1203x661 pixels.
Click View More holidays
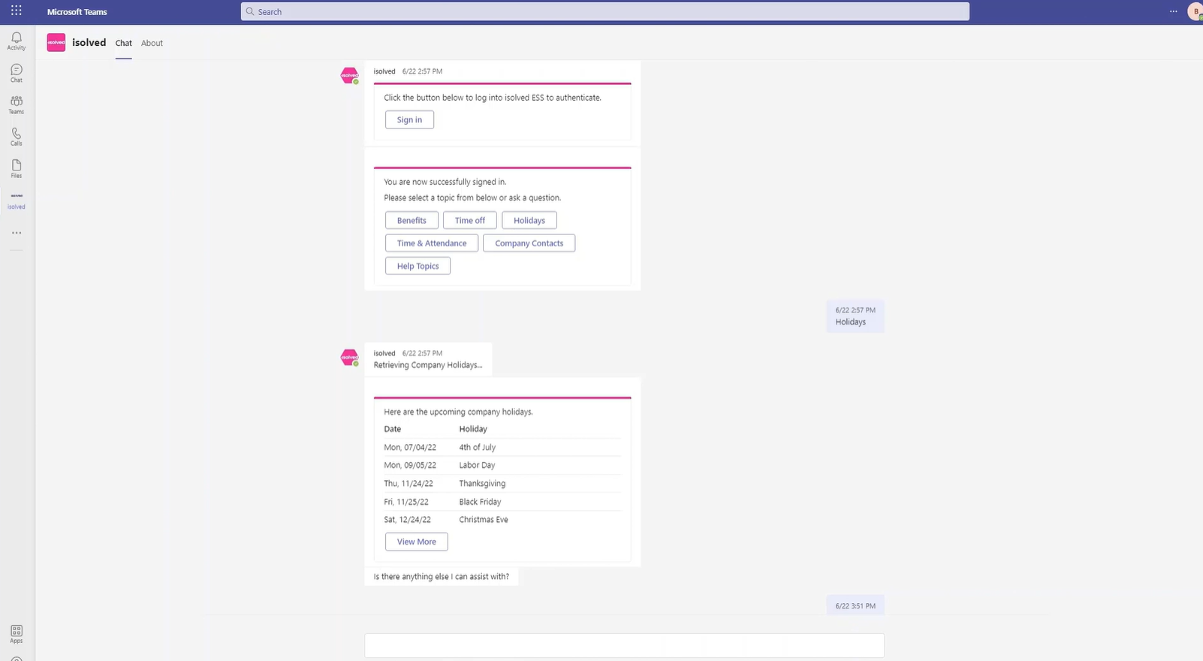416,542
